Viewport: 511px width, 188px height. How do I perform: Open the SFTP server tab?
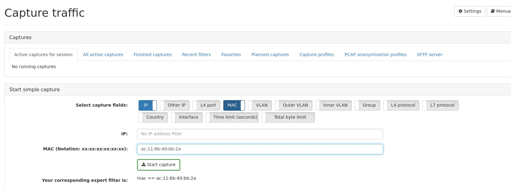pos(429,55)
